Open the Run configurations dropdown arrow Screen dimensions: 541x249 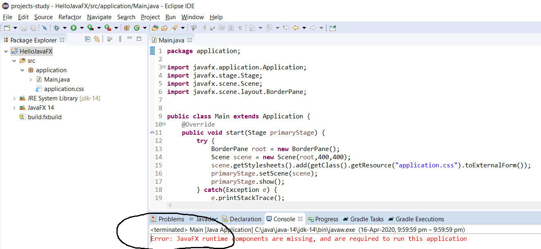[82, 28]
